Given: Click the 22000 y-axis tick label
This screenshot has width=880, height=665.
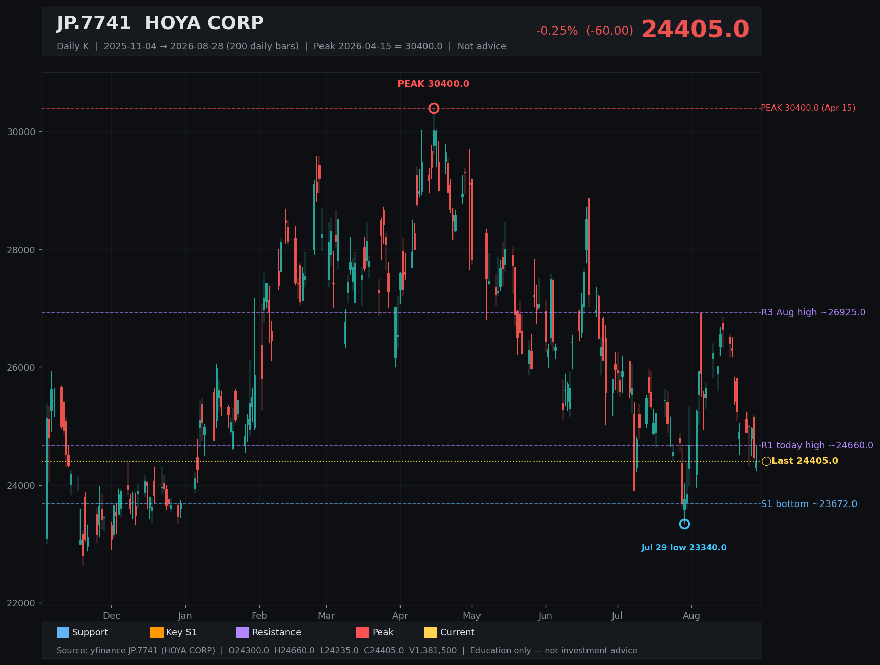Looking at the screenshot, I should (x=21, y=603).
